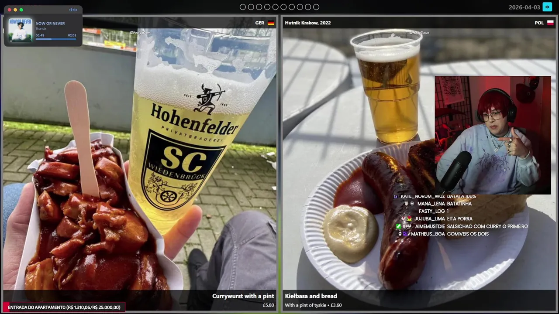
Task: Click the 2026-04-03 date label
Action: click(x=524, y=7)
